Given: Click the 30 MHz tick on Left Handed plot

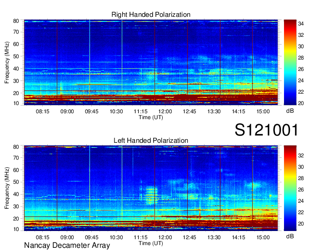Looking at the screenshot, I should [x=16, y=206].
